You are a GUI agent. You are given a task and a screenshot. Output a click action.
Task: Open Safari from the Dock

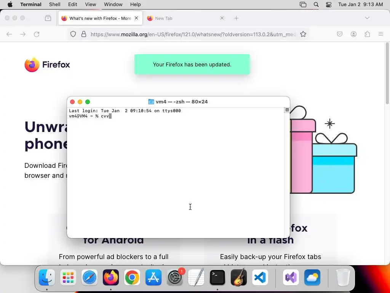90,277
